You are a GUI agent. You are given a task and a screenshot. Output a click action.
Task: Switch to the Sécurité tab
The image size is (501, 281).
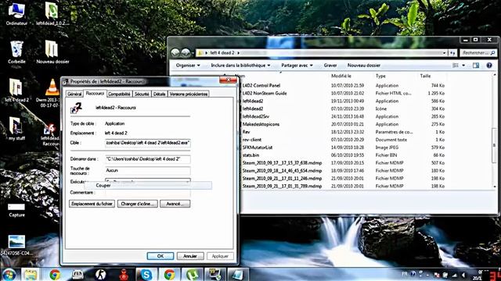(x=142, y=94)
